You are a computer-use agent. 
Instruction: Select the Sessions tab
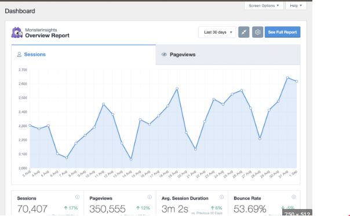(x=83, y=55)
